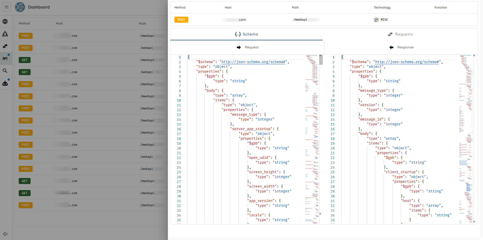This screenshot has width=483, height=240.
Task: Click line number 16 in Request editor
Action: [x=179, y=129]
